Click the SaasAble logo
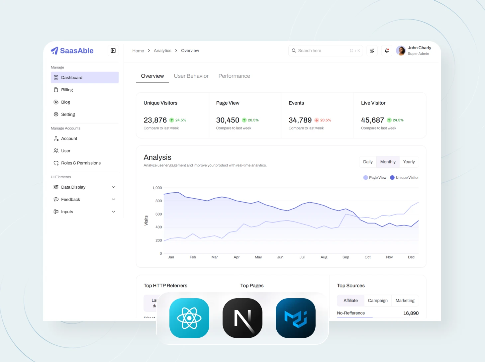Viewport: 485px width, 362px height. pyautogui.click(x=72, y=50)
